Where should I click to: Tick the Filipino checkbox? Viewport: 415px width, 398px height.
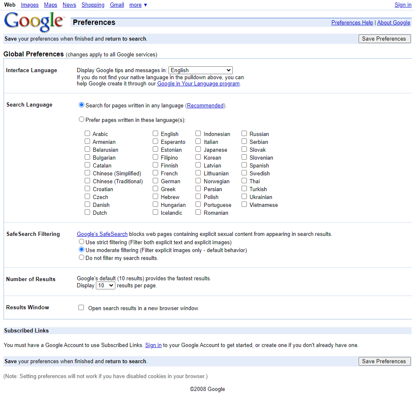(x=155, y=157)
